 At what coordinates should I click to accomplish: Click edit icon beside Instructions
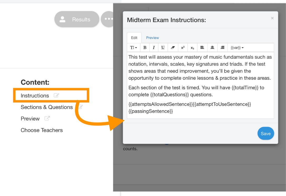click(x=56, y=95)
